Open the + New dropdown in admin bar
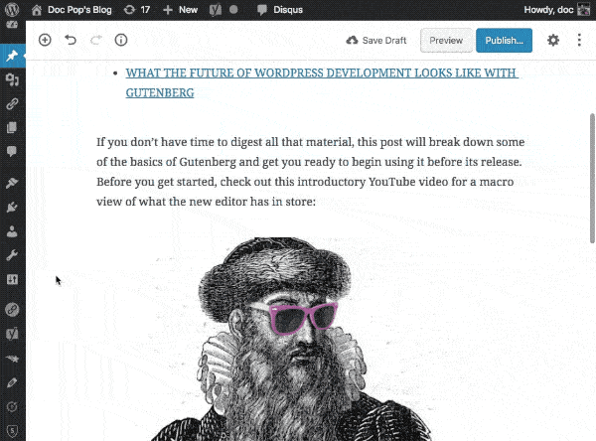The height and width of the screenshot is (441, 596). (180, 10)
